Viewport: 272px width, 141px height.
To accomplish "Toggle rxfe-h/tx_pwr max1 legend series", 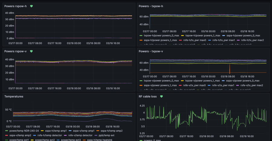I will (x=224, y=40).
